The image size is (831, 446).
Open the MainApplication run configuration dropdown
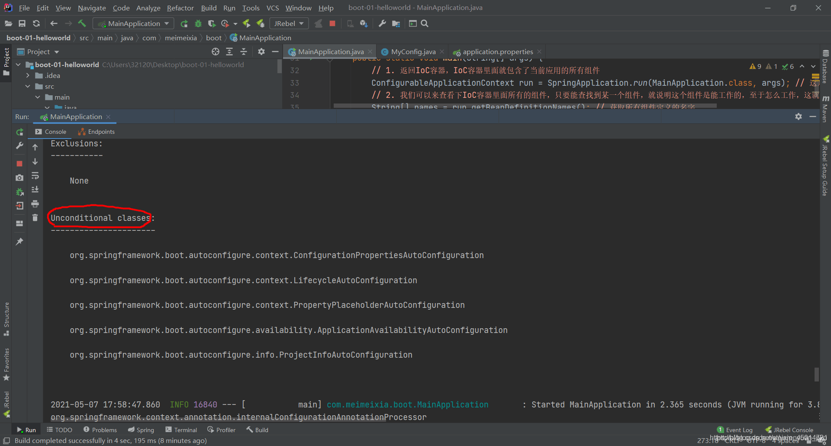click(133, 23)
